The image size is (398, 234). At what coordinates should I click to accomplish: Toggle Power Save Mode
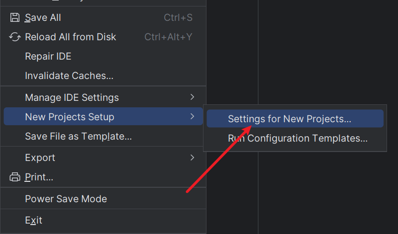pyautogui.click(x=66, y=199)
